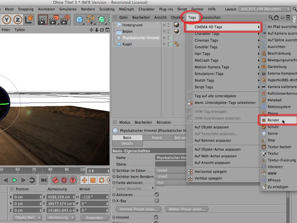Open the Sculpting menu

pos(107,9)
